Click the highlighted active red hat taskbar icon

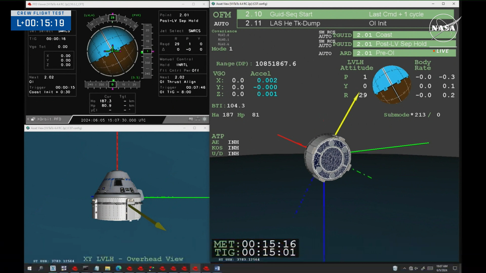tap(195, 268)
